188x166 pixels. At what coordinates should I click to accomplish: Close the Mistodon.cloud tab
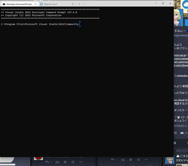(73, 4)
